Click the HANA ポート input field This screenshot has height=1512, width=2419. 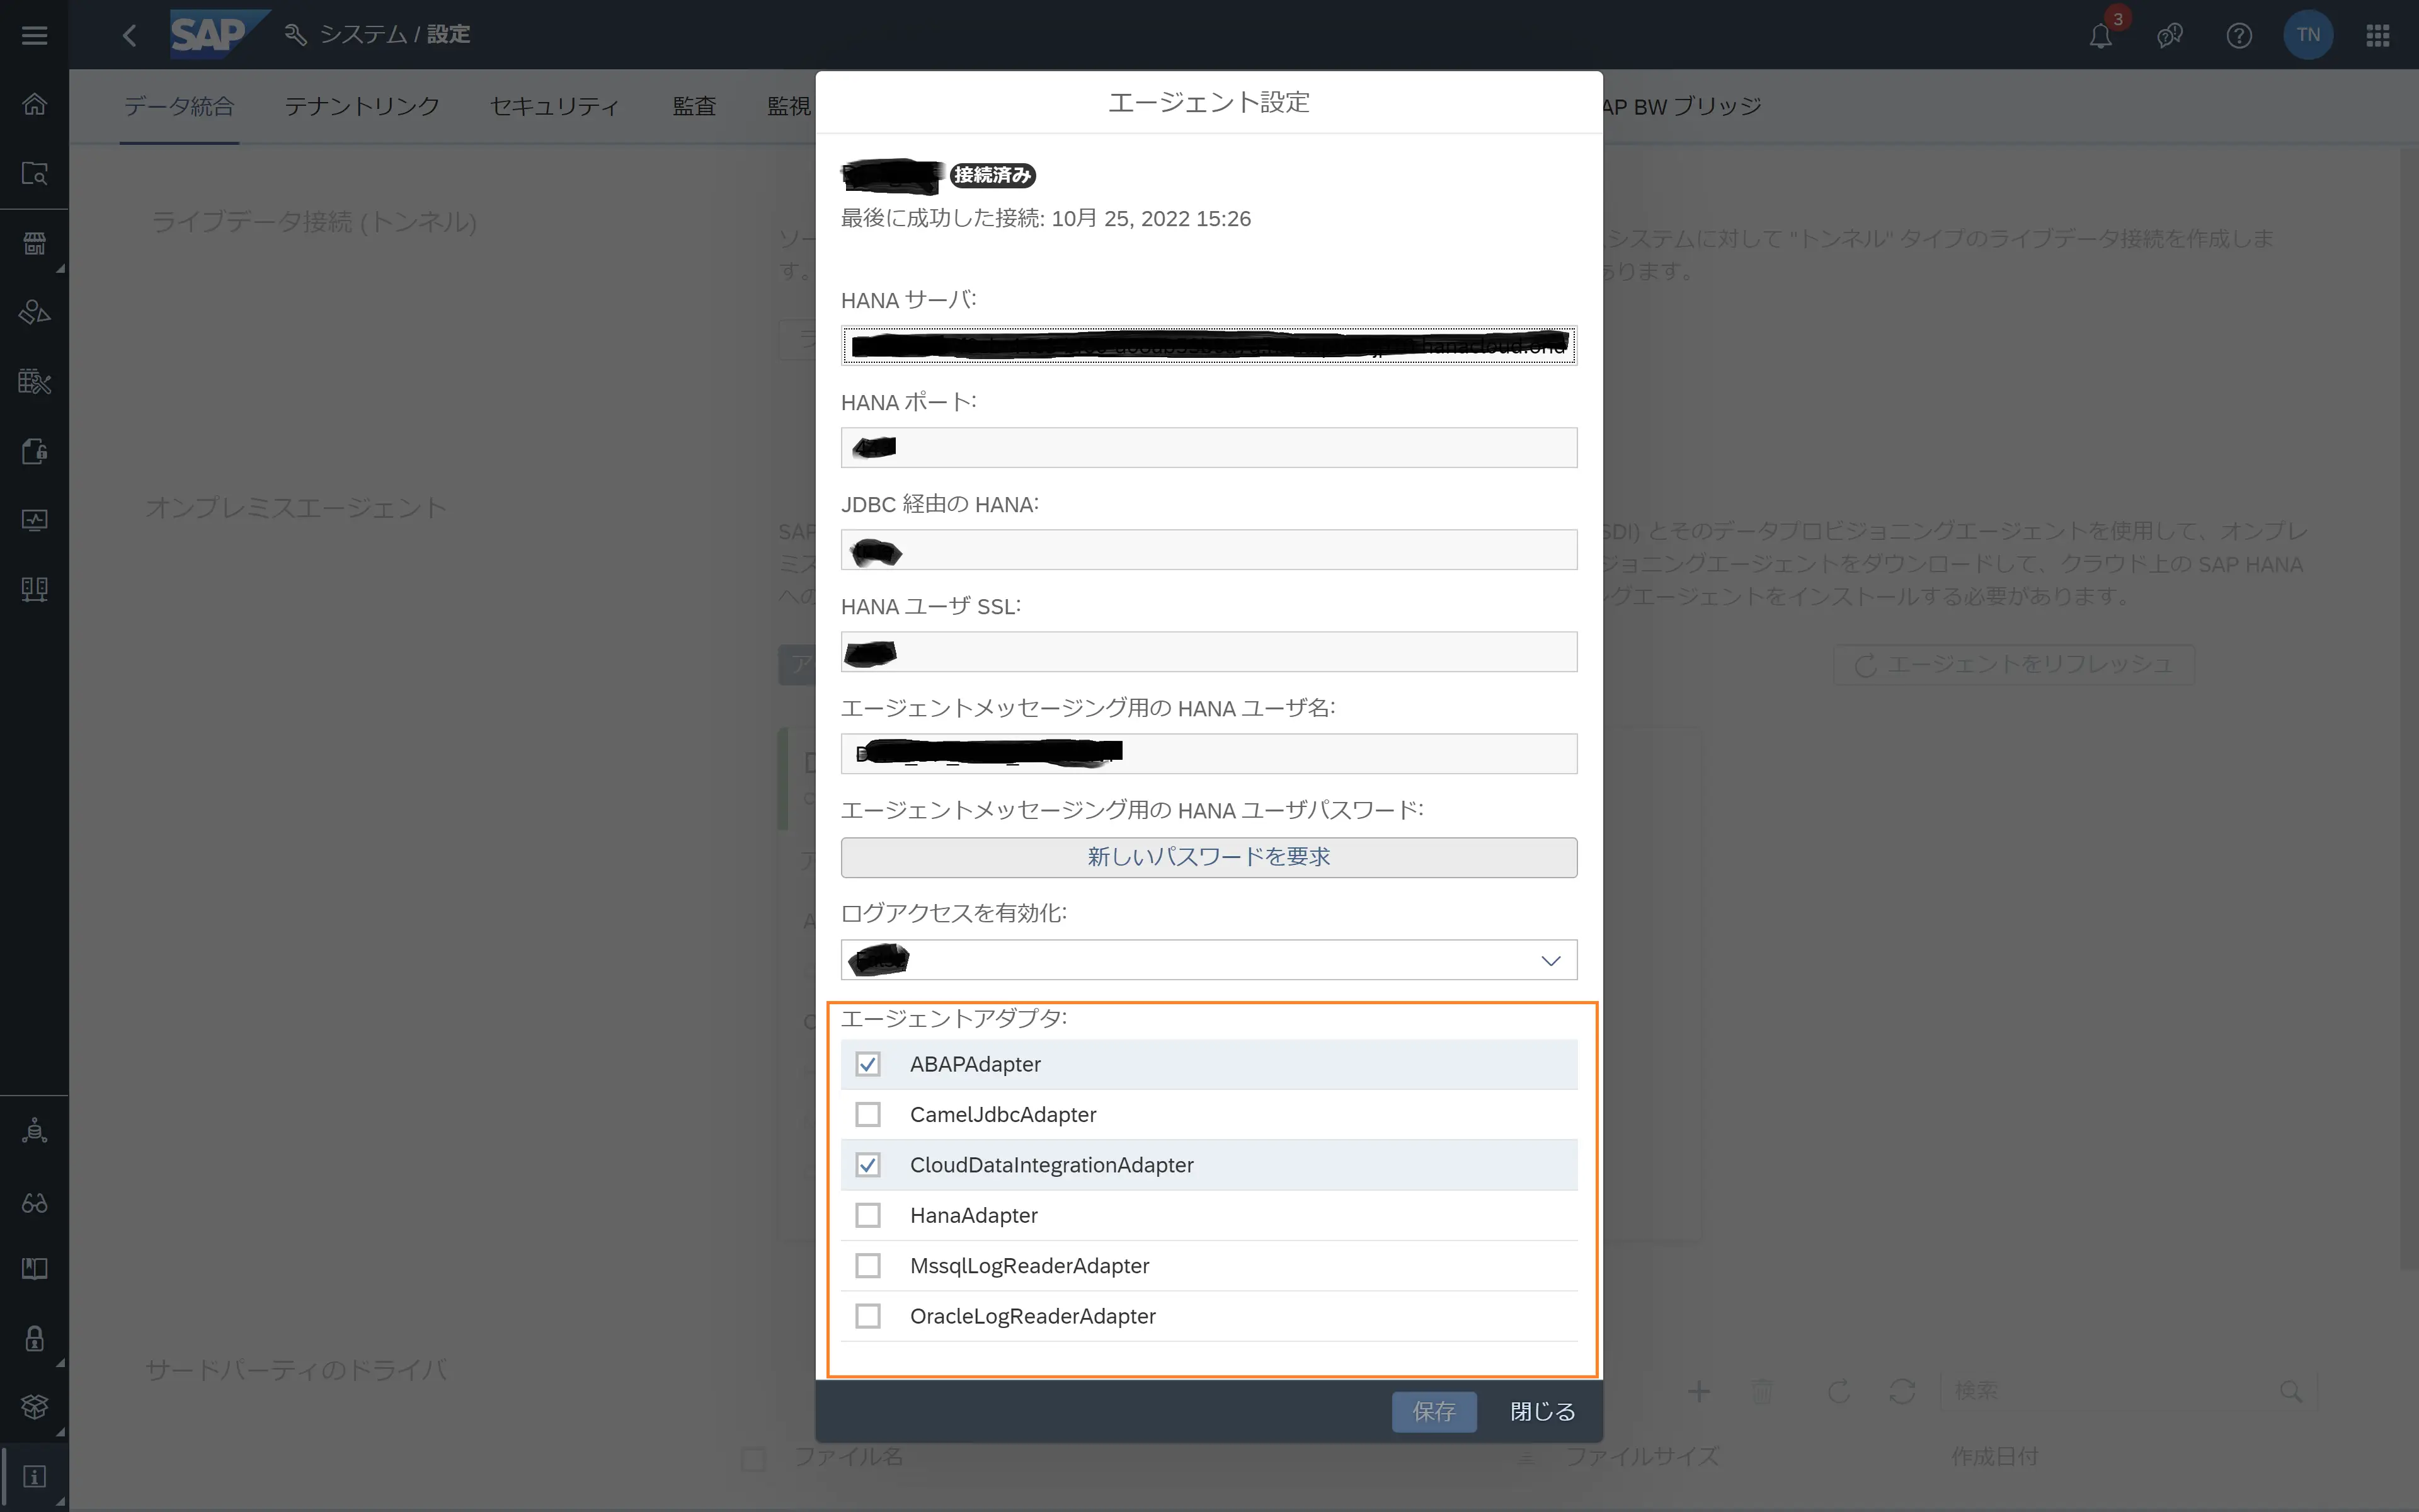tap(1208, 448)
